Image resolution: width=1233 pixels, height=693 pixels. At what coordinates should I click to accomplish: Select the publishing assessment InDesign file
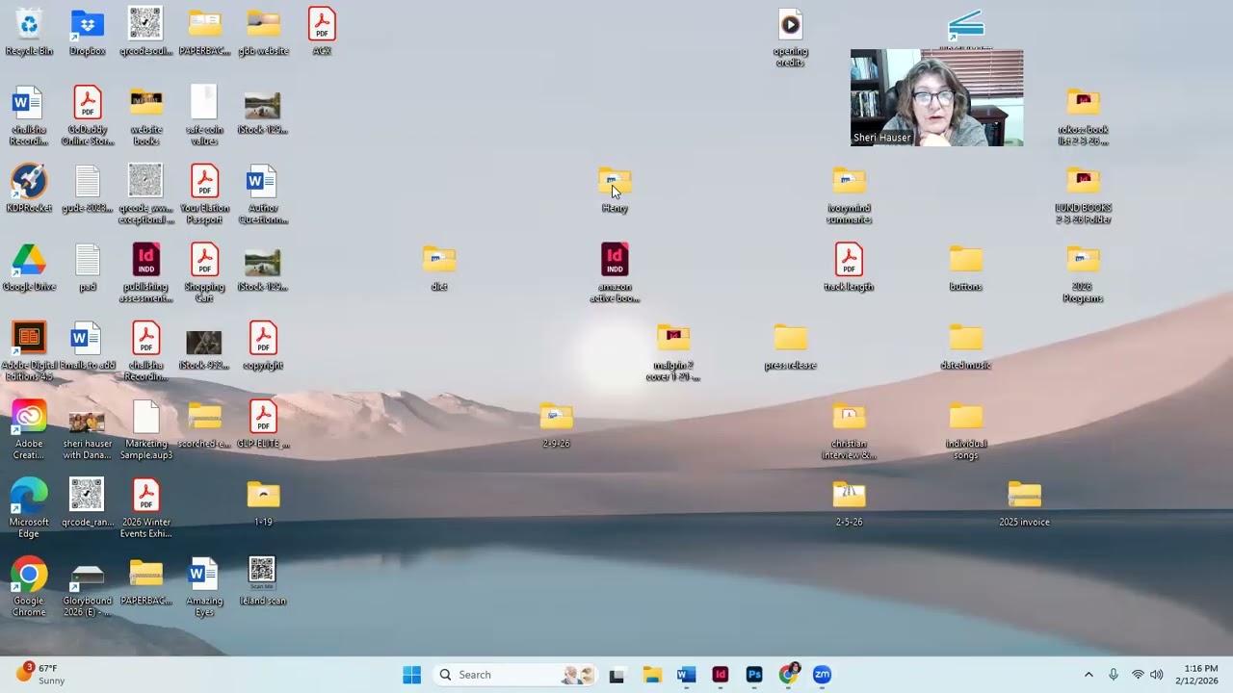pyautogui.click(x=145, y=273)
